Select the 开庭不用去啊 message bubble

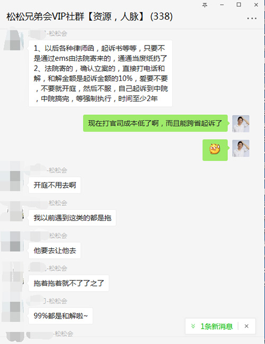[55, 185]
